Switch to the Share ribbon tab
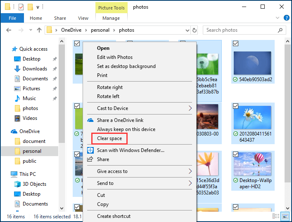This screenshot has height=222, width=292. 60,18
